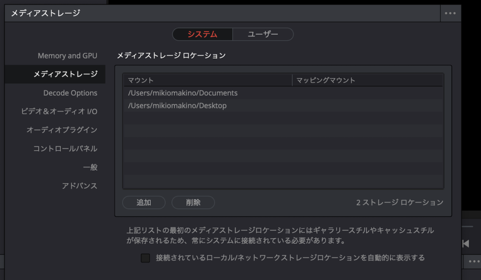Open アドバンス settings section
Viewport: 481px width, 280px height.
point(80,186)
